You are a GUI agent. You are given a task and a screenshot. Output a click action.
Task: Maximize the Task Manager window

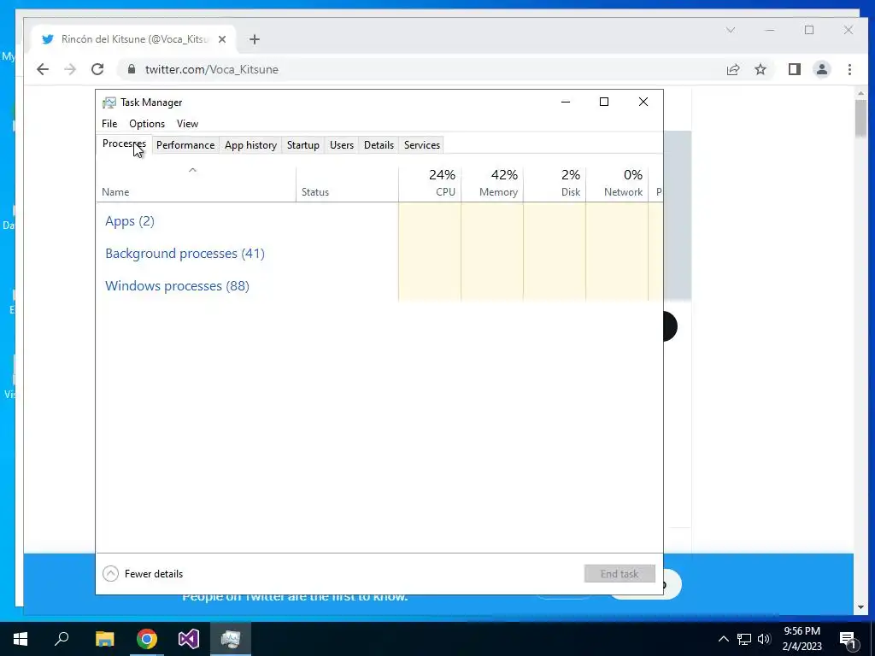(604, 102)
